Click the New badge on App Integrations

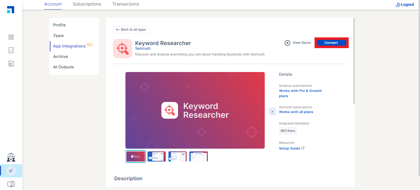pyautogui.click(x=89, y=45)
